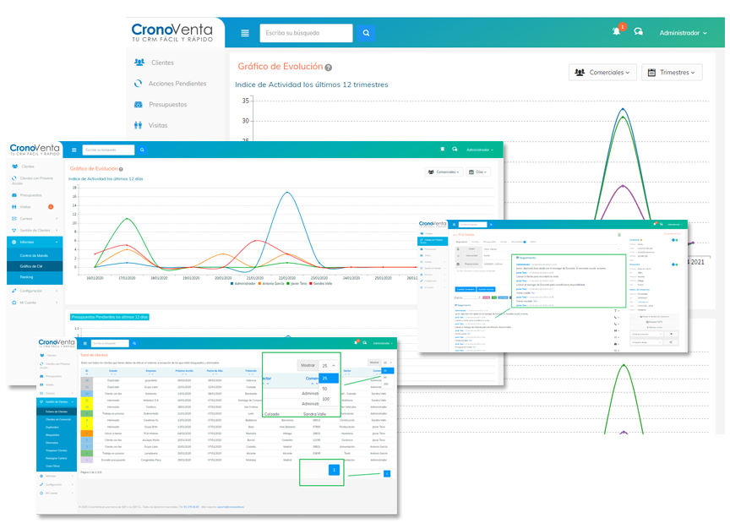730x529 pixels.
Task: Click hamburger icon in client detail window
Action: [x=454, y=225]
